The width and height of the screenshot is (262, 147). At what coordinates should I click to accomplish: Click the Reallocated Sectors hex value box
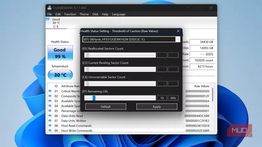(173, 55)
